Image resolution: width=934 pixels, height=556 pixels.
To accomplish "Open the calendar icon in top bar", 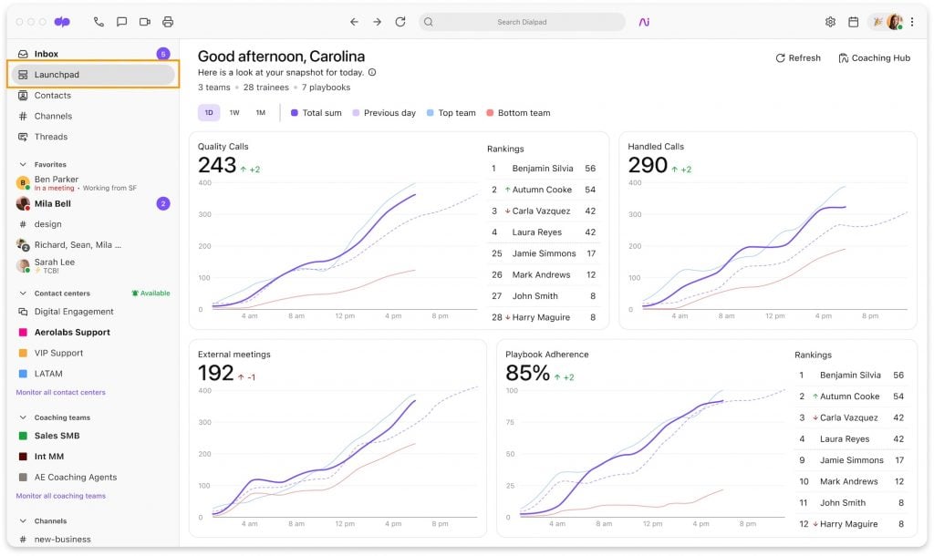I will pyautogui.click(x=854, y=22).
